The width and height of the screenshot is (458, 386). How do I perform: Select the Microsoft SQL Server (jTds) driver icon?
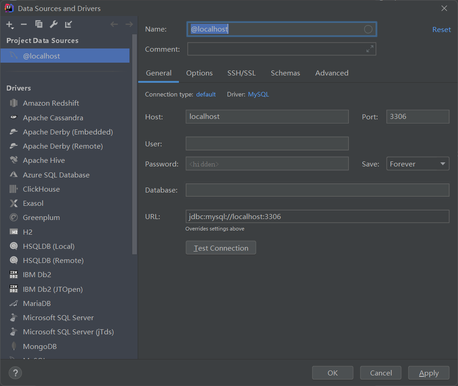pyautogui.click(x=13, y=332)
